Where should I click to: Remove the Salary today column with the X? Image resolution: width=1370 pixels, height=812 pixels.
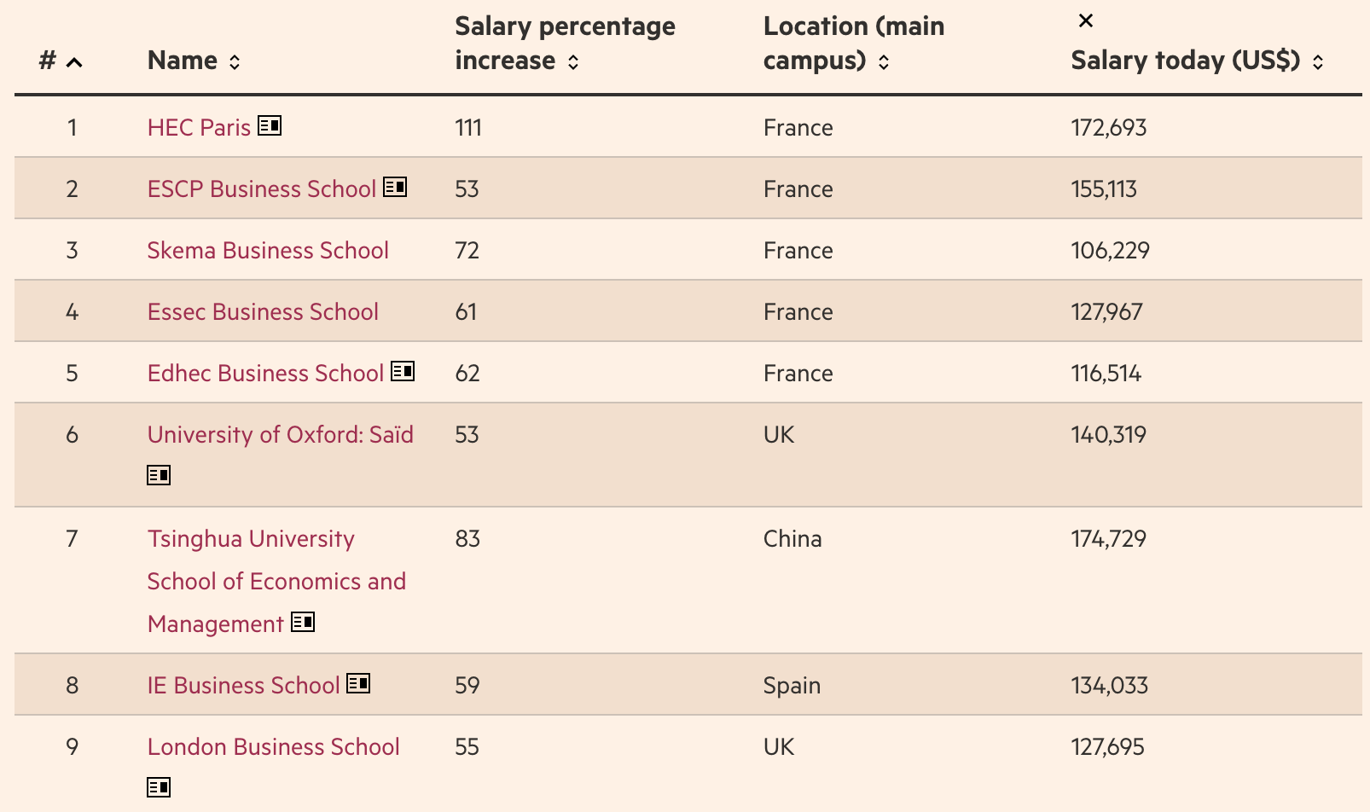point(1086,20)
